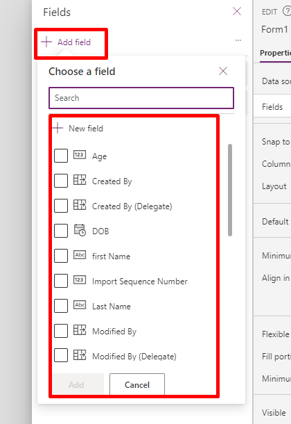Close the Fields panel
The image size is (291, 424).
[x=237, y=11]
